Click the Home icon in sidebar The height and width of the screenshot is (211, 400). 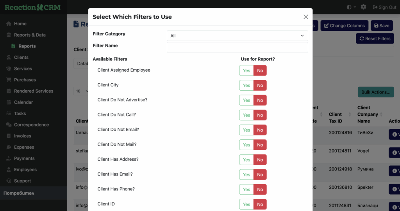(x=9, y=24)
